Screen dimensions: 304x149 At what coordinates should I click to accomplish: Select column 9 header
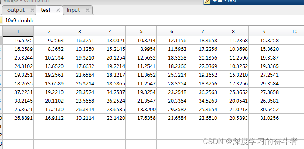[264, 31]
